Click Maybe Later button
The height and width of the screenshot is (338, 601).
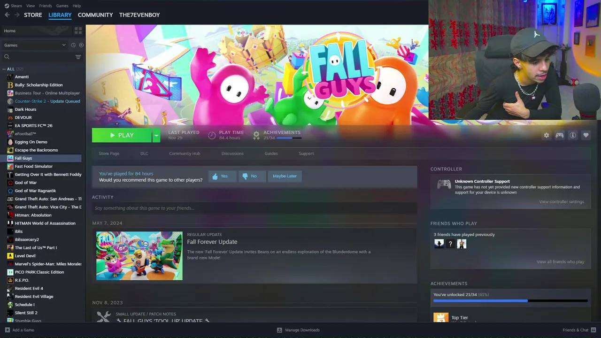(x=285, y=176)
